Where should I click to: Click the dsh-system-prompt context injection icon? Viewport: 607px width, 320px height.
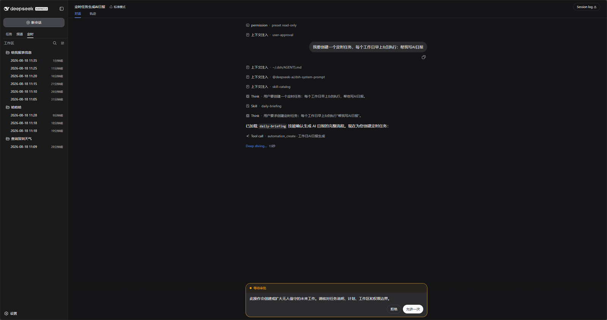[x=248, y=77]
